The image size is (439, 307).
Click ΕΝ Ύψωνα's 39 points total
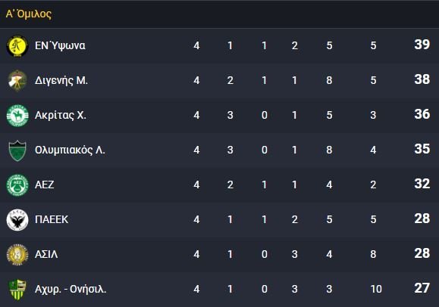point(422,45)
